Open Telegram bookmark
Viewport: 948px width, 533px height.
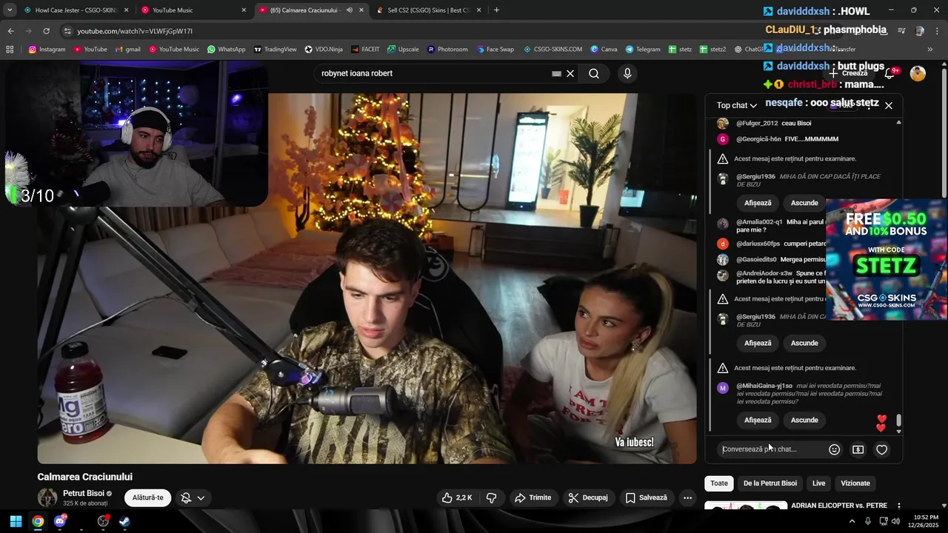click(642, 50)
